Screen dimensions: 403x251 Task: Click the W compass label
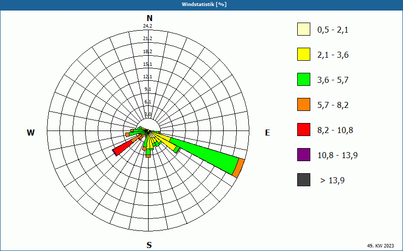tap(31, 133)
